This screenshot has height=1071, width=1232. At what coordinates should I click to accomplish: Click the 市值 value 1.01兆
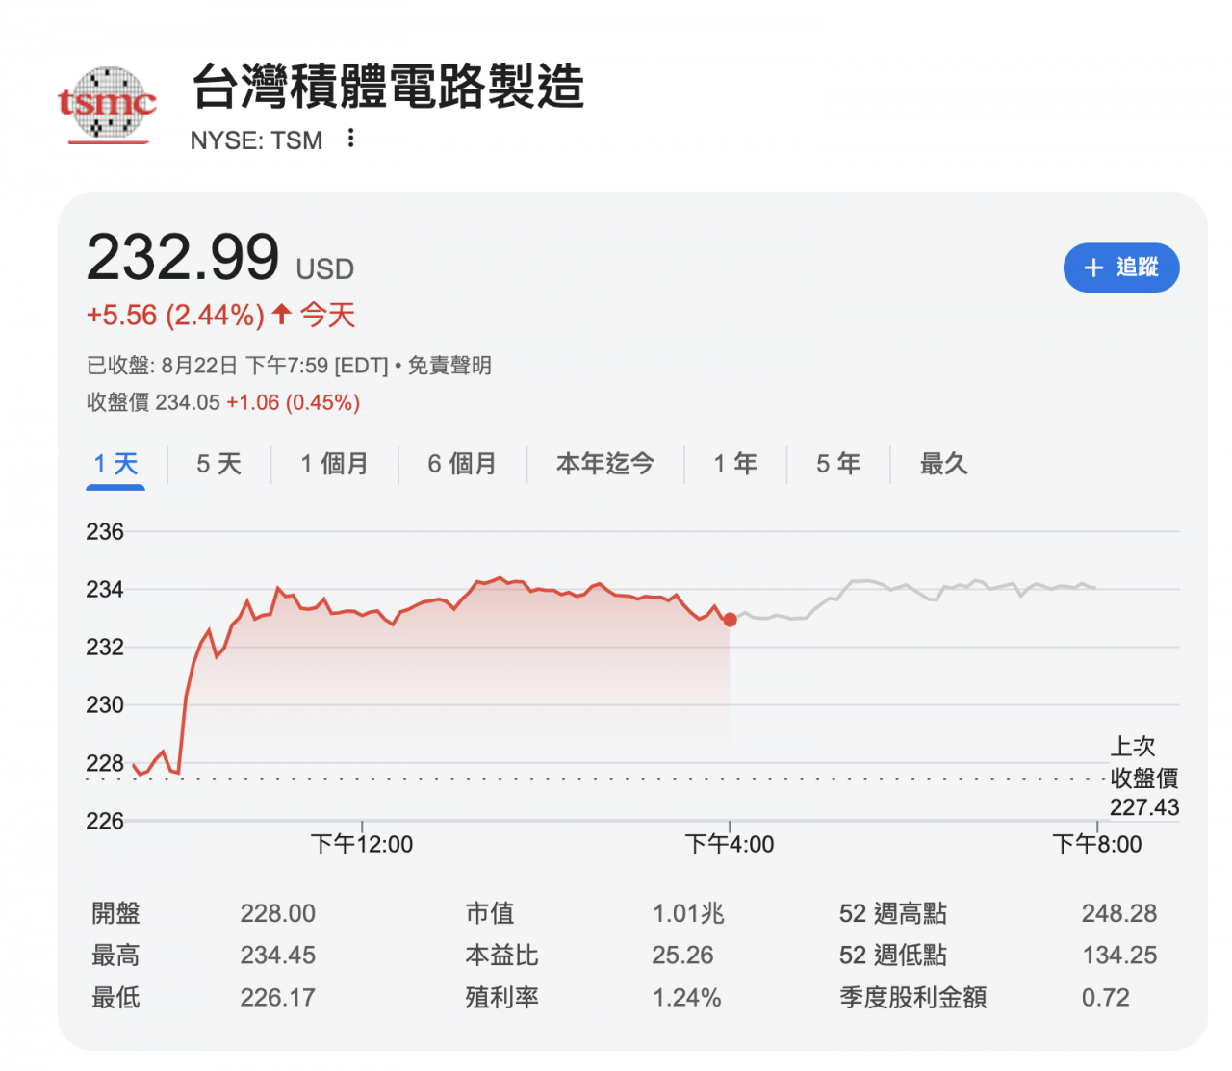[687, 913]
